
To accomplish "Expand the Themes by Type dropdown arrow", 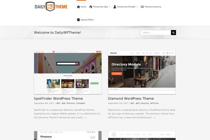I will [x=110, y=7].
